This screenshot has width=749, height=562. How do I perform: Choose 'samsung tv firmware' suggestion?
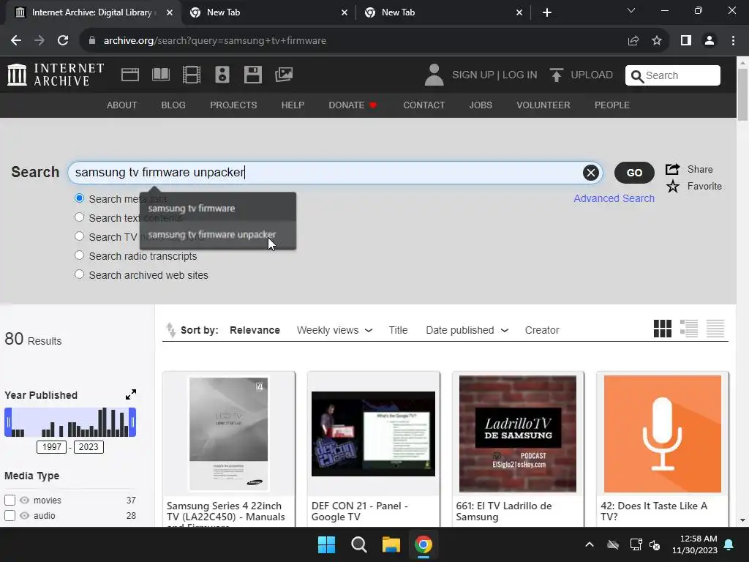pos(218,209)
